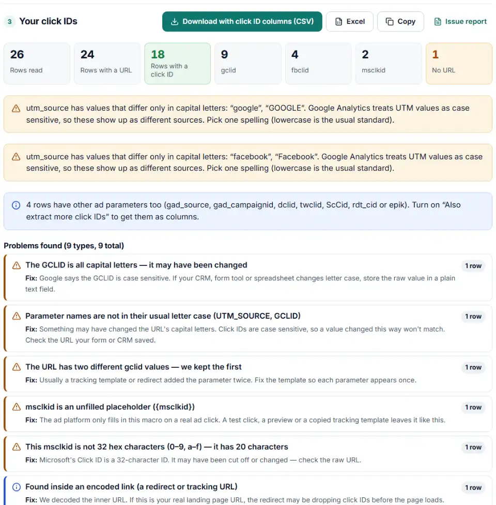Open the Issue report link

tap(460, 22)
